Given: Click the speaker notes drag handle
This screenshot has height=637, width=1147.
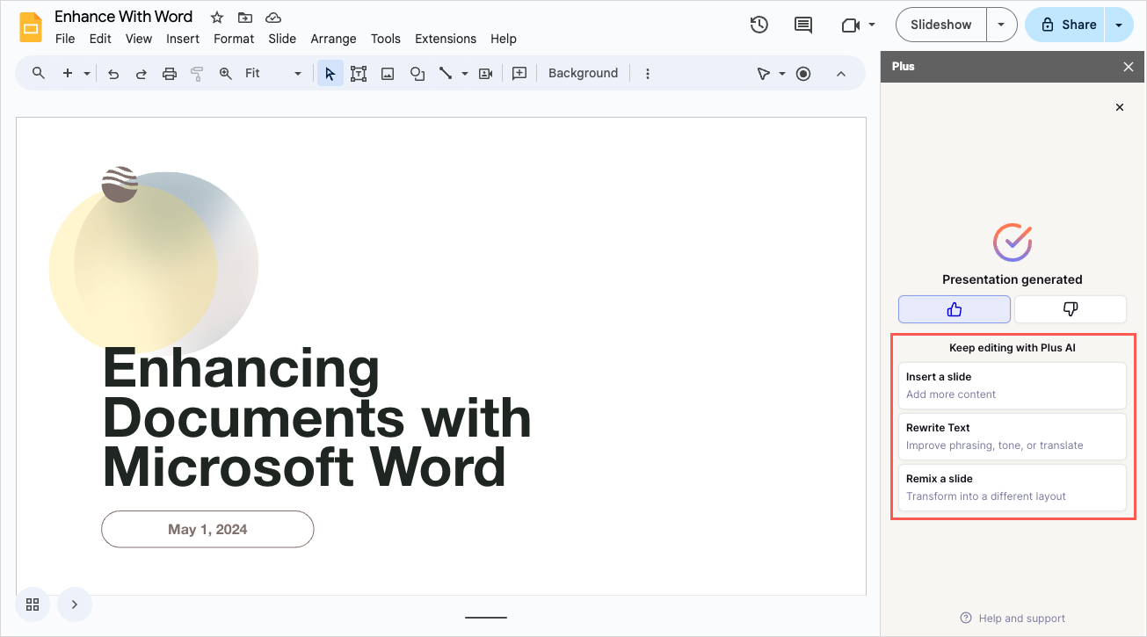Looking at the screenshot, I should (x=486, y=617).
